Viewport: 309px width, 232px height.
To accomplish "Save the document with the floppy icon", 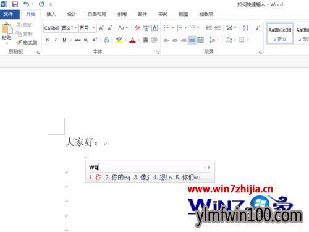I will [15, 4].
